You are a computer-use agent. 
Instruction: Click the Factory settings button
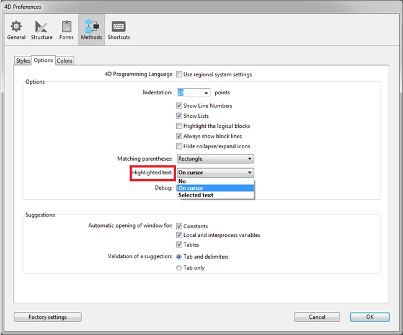pos(47,317)
